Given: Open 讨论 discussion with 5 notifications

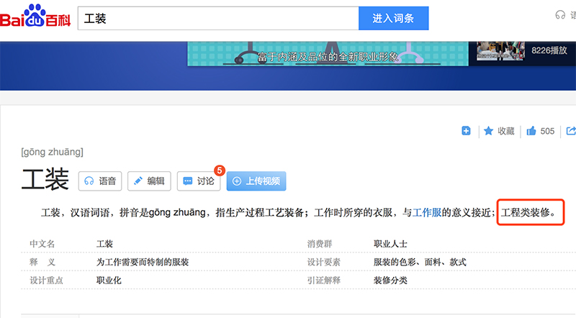Looking at the screenshot, I should (x=199, y=181).
